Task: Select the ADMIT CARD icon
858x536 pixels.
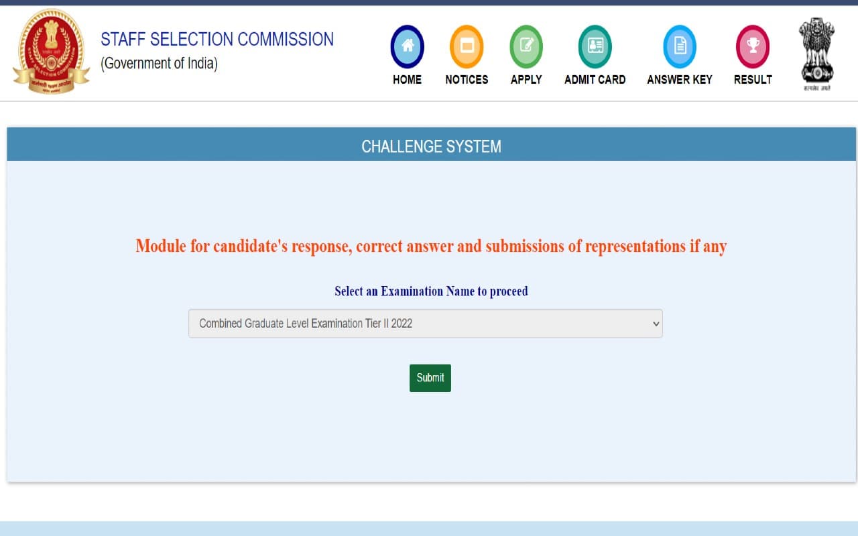Action: (x=594, y=46)
